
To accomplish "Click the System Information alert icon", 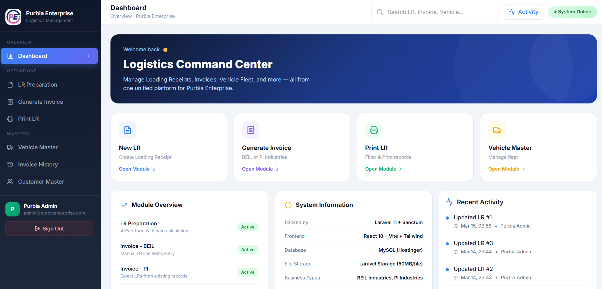I will (x=288, y=205).
